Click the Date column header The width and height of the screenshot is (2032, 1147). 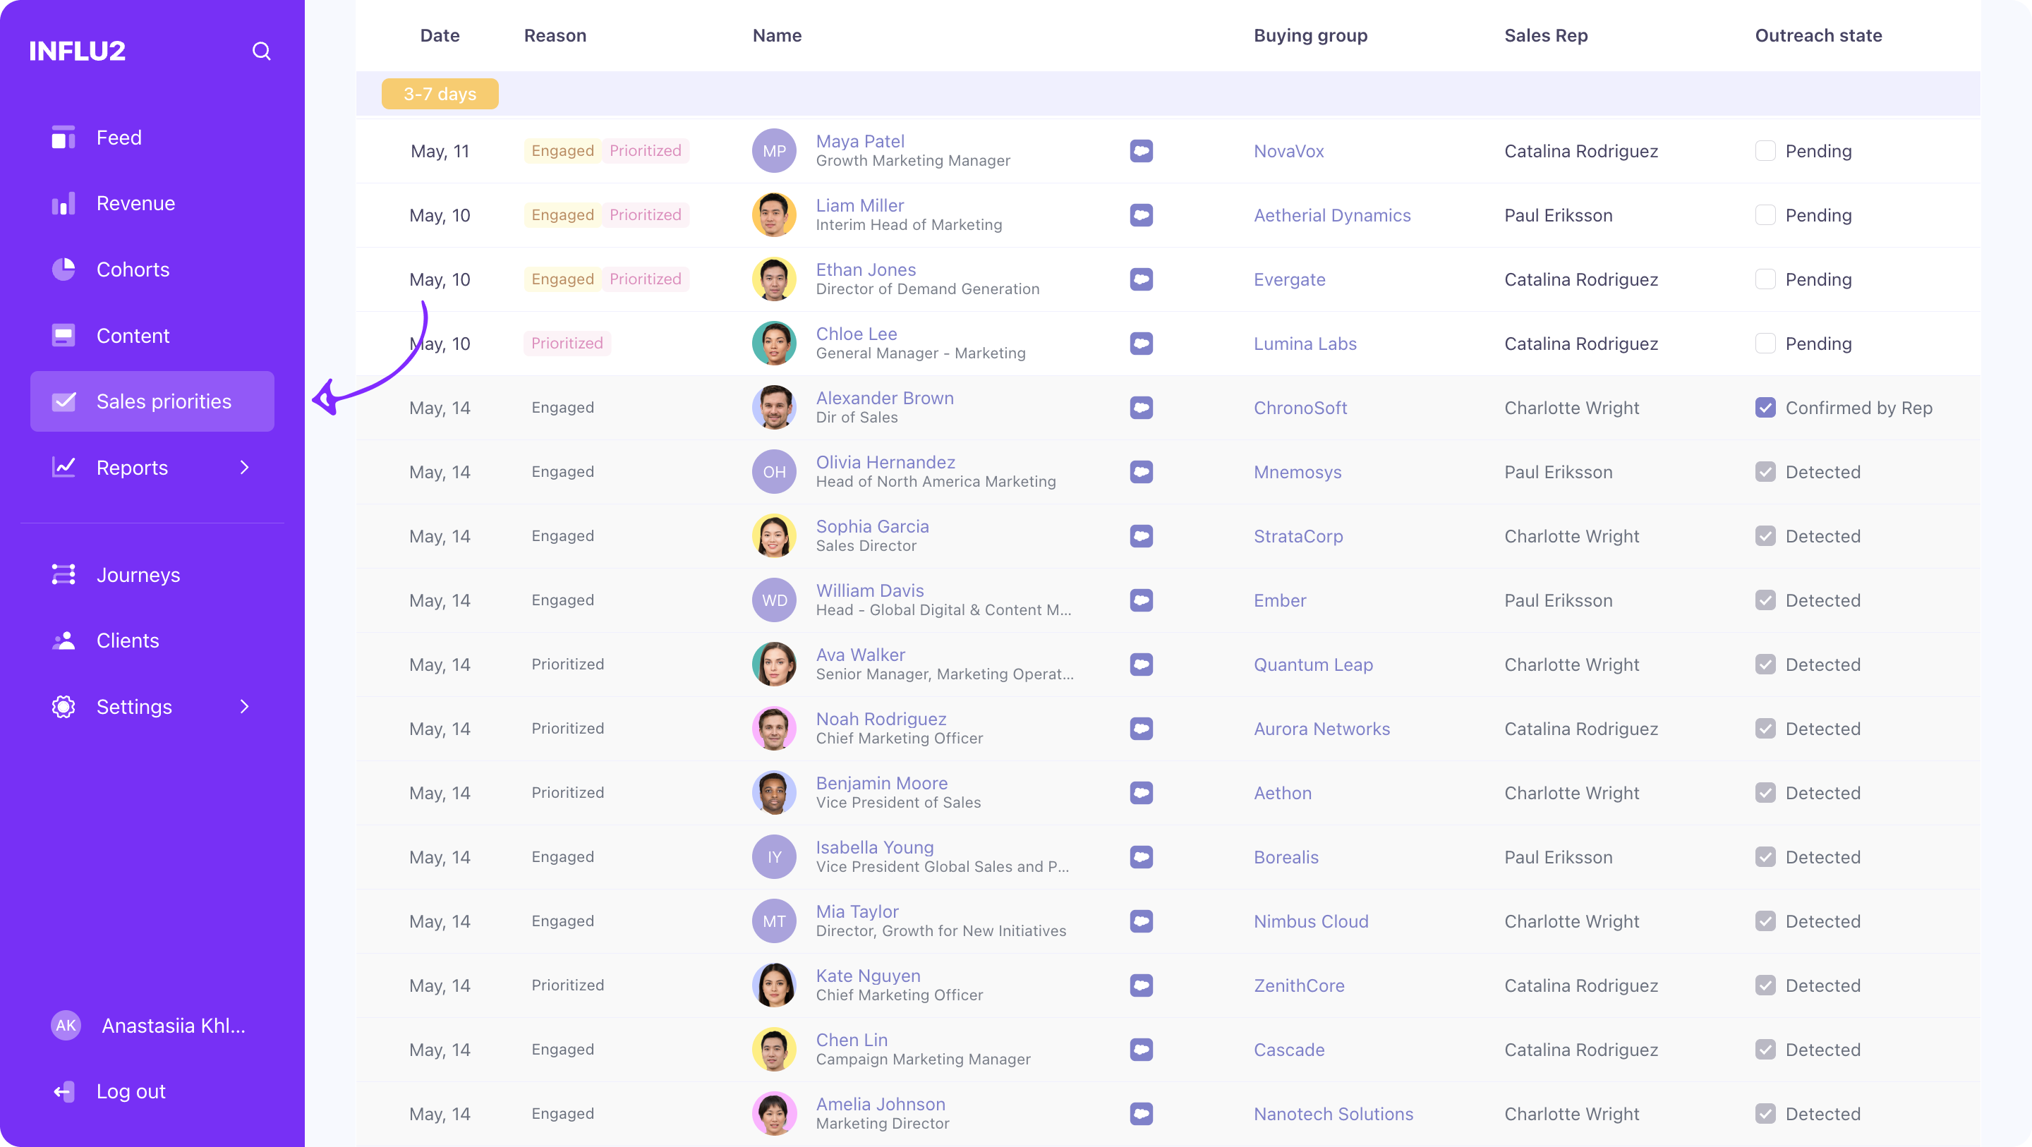(x=440, y=35)
